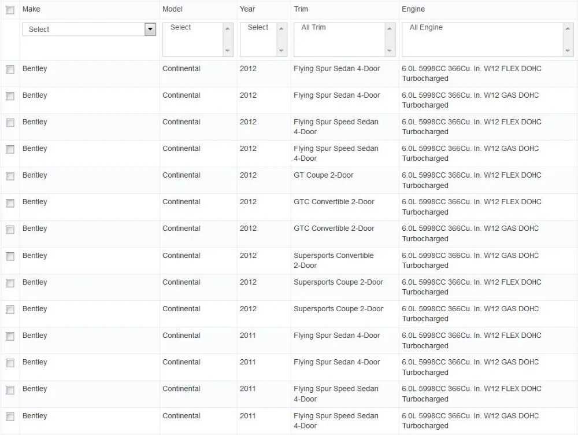Check the 2012 Supersports Coupe GAS row
The height and width of the screenshot is (435, 578).
pos(10,309)
